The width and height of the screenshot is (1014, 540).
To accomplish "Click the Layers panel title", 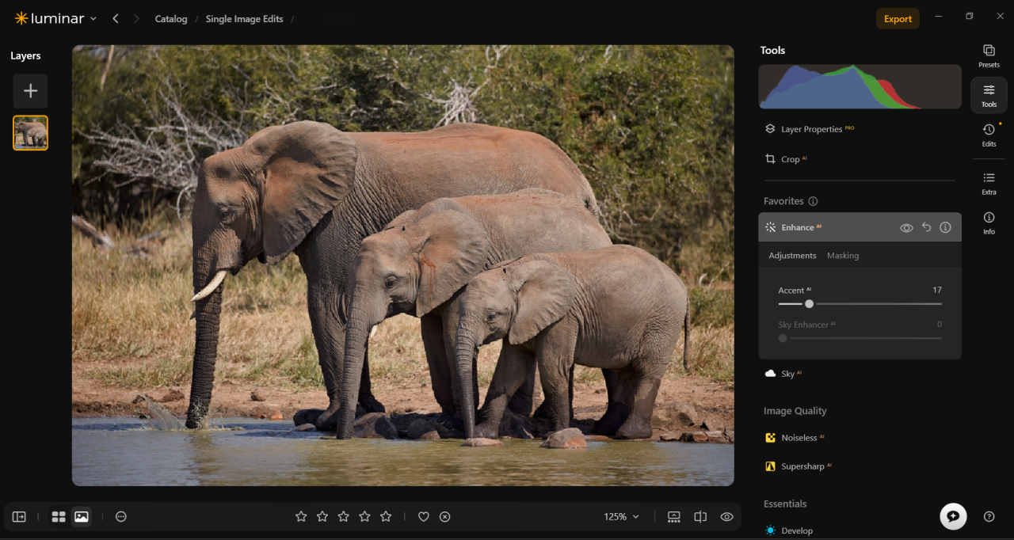I will (x=25, y=55).
